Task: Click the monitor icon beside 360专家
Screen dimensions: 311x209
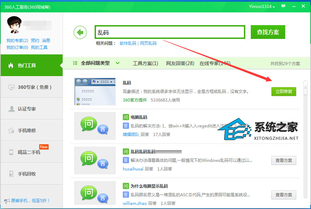Action: click(x=11, y=87)
